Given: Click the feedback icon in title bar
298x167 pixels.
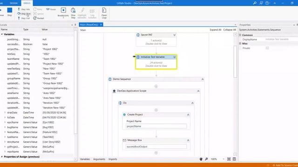Looking at the screenshot, I should click(261, 3).
